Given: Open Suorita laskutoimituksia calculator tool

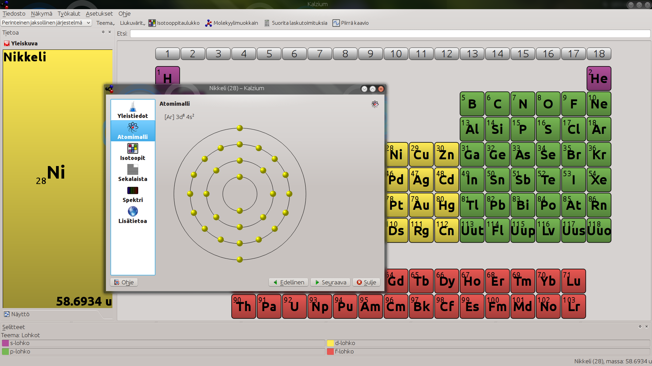Looking at the screenshot, I should point(296,23).
